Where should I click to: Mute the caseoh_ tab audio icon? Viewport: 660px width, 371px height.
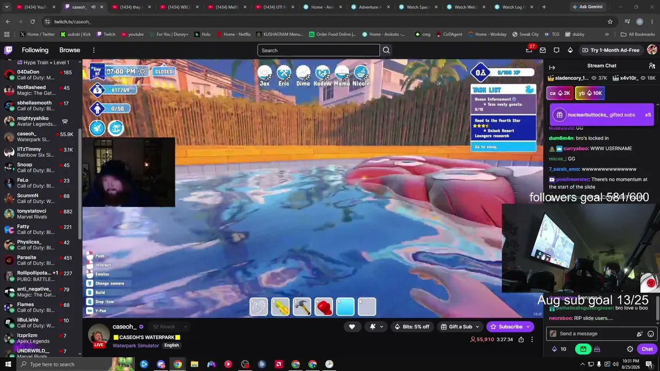93,7
